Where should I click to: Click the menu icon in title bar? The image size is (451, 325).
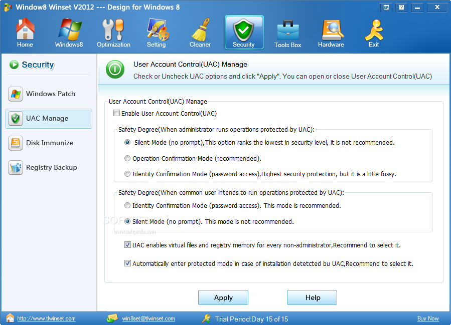387,7
